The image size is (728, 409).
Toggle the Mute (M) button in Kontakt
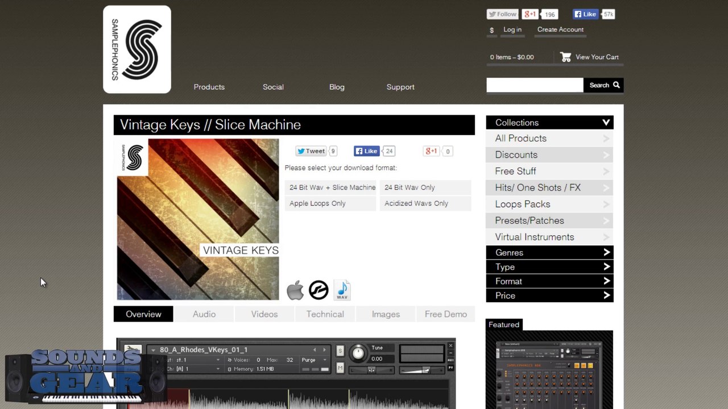pos(340,368)
